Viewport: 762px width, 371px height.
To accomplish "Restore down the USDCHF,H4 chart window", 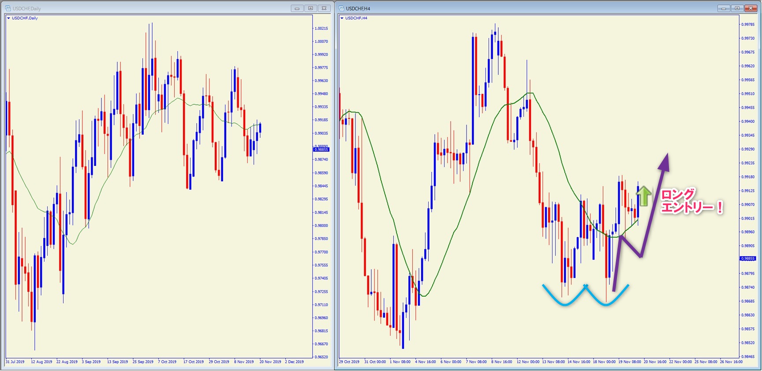I will [x=737, y=8].
